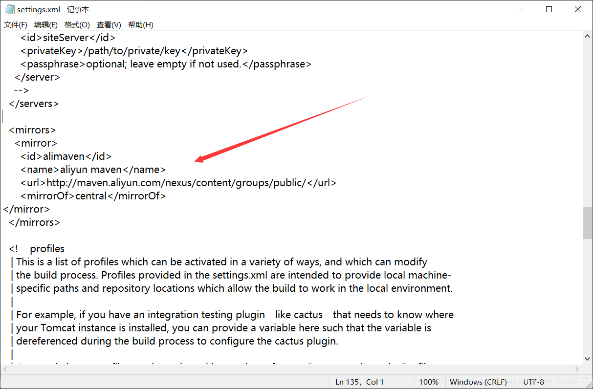The image size is (593, 389).
Task: Click line starting 'your Tomcat instance'
Action: (x=220, y=328)
